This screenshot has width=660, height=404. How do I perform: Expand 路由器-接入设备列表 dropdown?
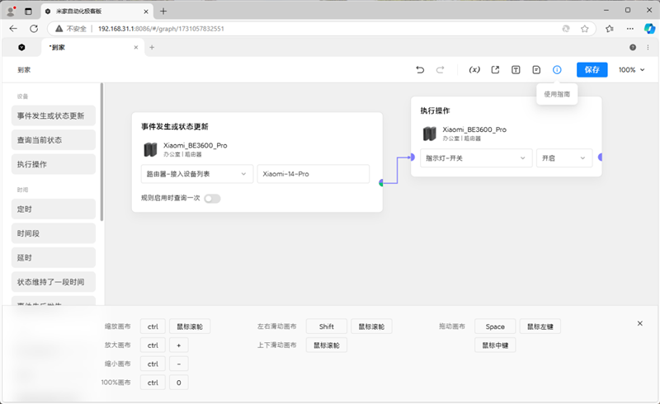197,174
